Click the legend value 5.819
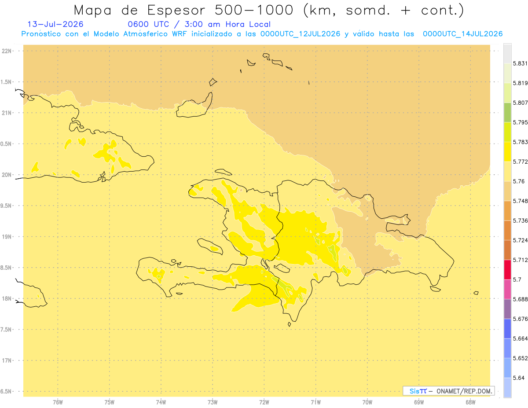Screen dimensions: 528x408 [x=520, y=83]
